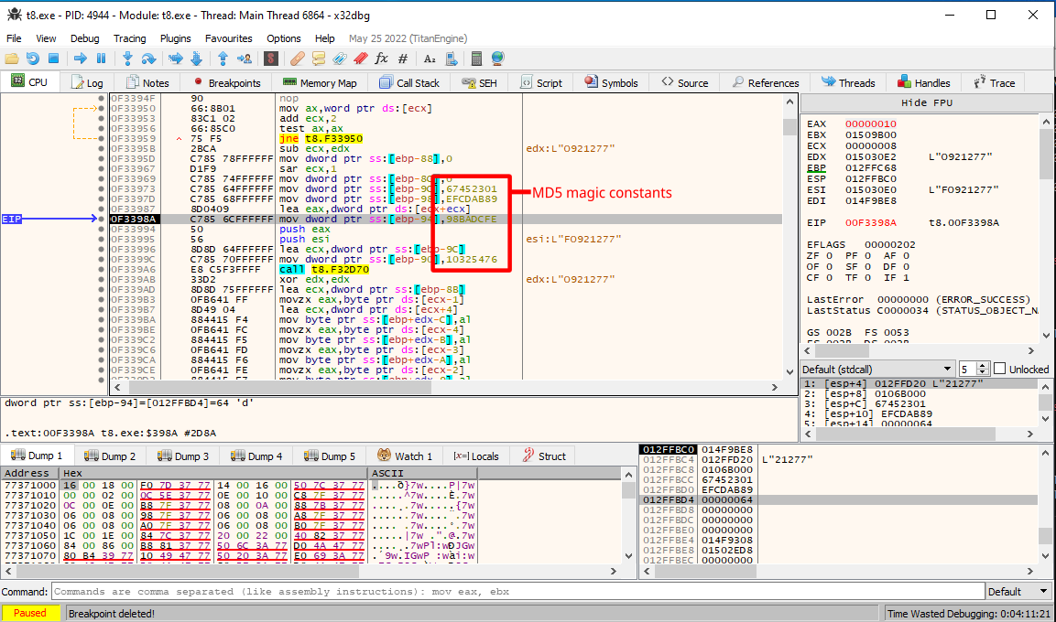Click the Run To User Code icon

coord(245,59)
